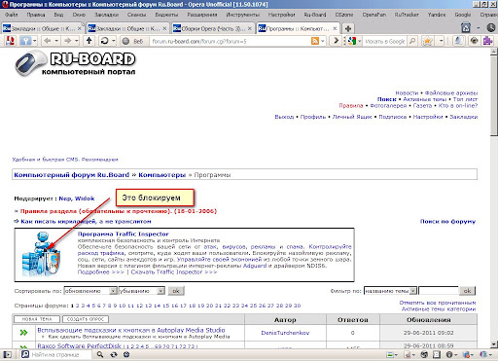Click the 'Создать опрос' button
Image resolution: width=498 pixels, height=361 pixels.
tap(86, 319)
